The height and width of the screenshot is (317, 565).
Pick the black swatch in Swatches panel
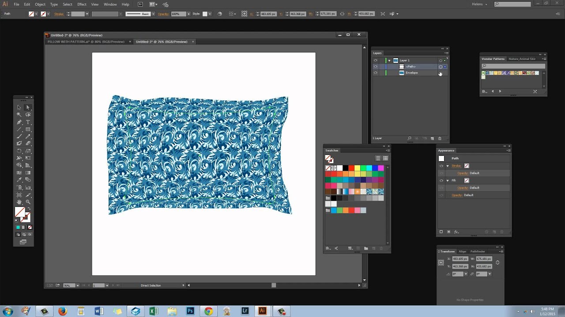[345, 168]
